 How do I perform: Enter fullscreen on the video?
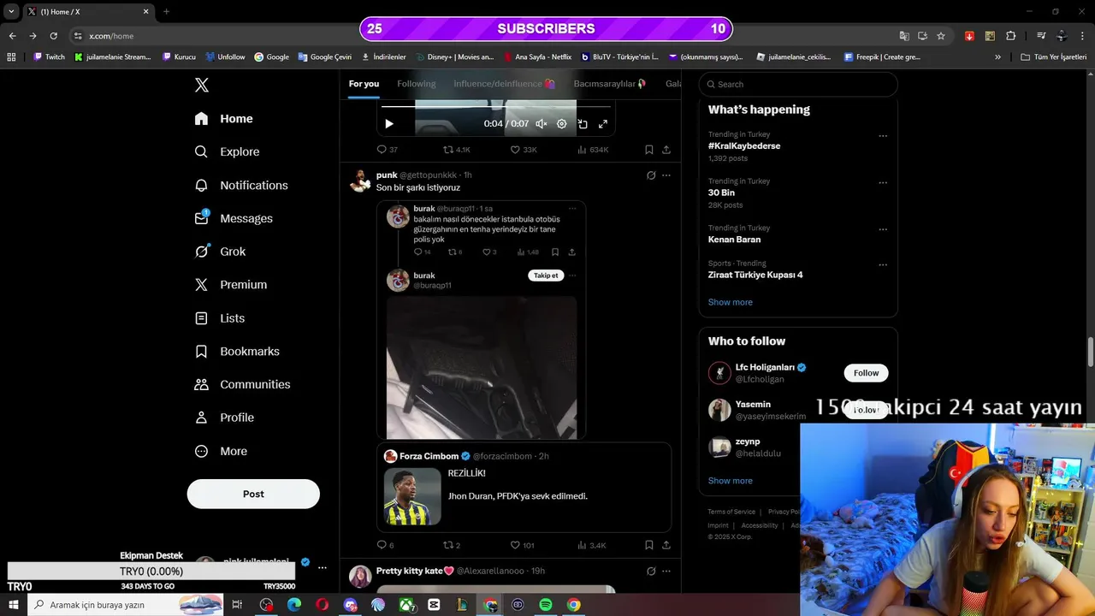603,124
